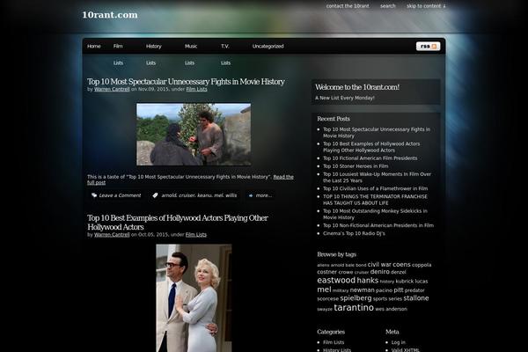Click the search link in the header
Screen dimensions: 528x352
tap(388, 6)
